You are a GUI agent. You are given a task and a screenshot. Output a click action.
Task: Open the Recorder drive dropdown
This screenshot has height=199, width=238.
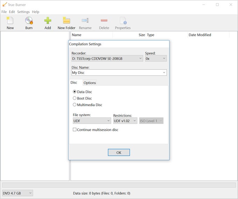107,58
